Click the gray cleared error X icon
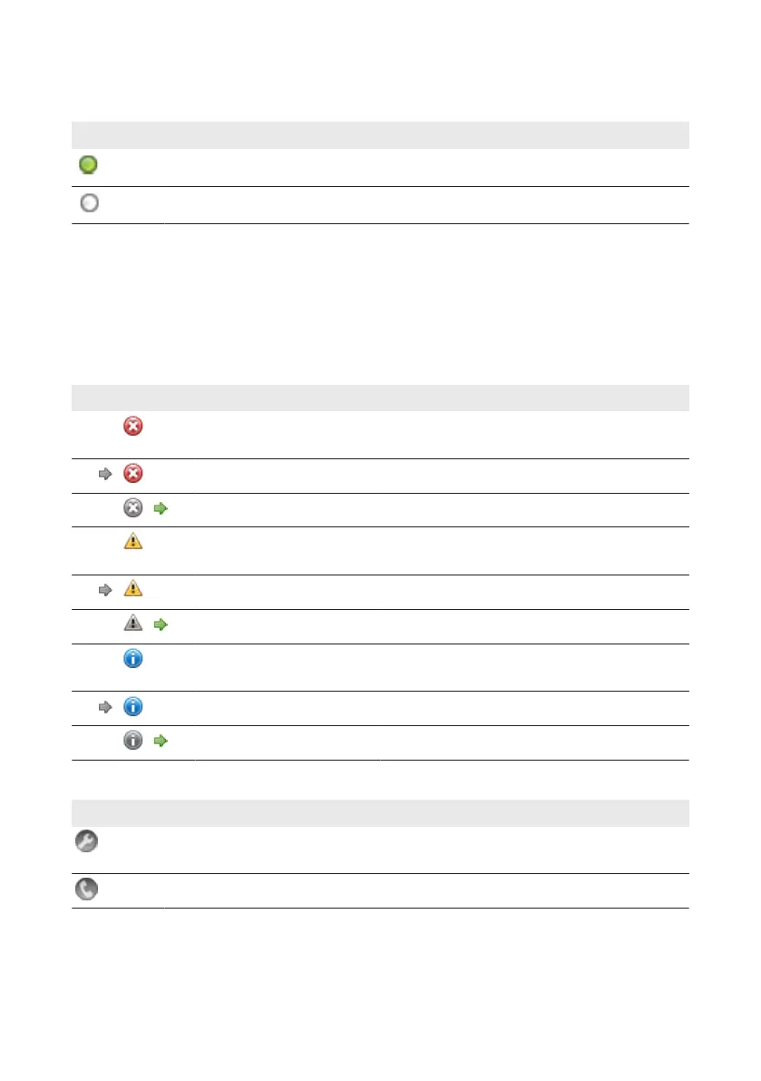The width and height of the screenshot is (761, 1081). (x=133, y=508)
